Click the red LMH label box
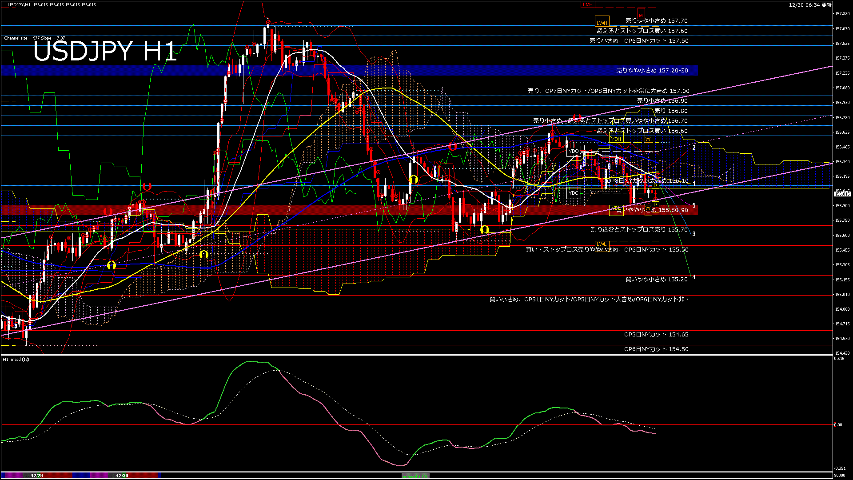Screen dimensions: 853x480 pos(588,4)
